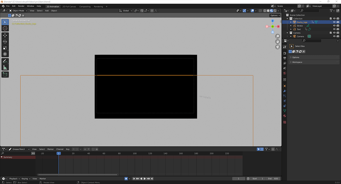Toggle auto keying record button

(126, 179)
